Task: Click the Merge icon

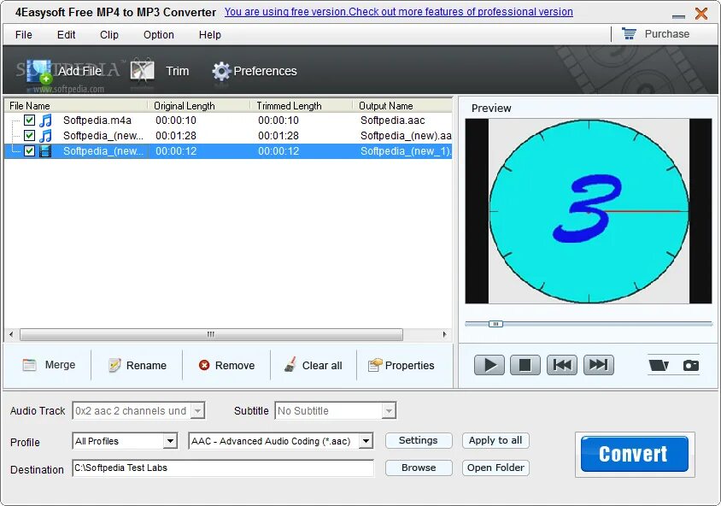Action: 29,365
